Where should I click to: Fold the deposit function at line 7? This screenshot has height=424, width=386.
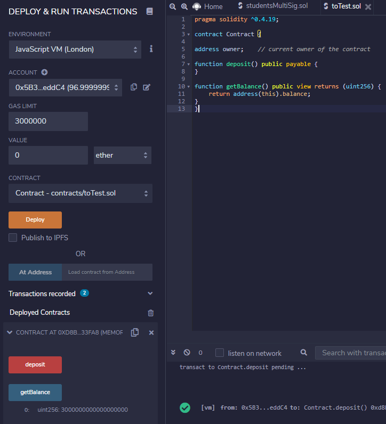click(189, 64)
